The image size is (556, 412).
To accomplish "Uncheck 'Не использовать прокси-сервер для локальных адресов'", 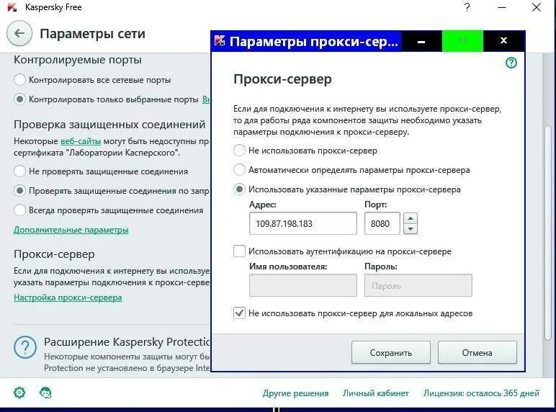I will tap(239, 313).
